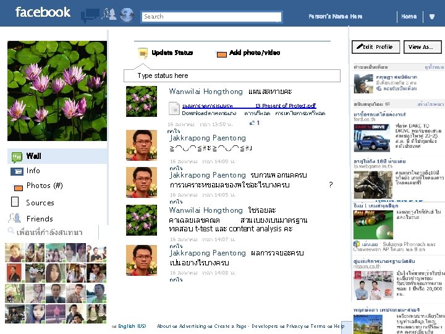Open the Info section

coord(33,171)
